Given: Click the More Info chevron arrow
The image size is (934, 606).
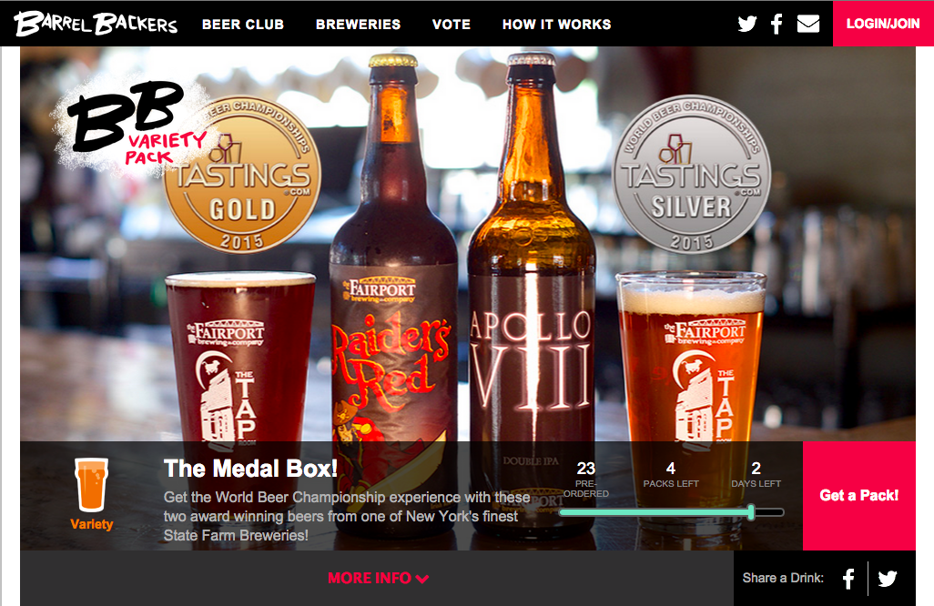Looking at the screenshot, I should 422,579.
